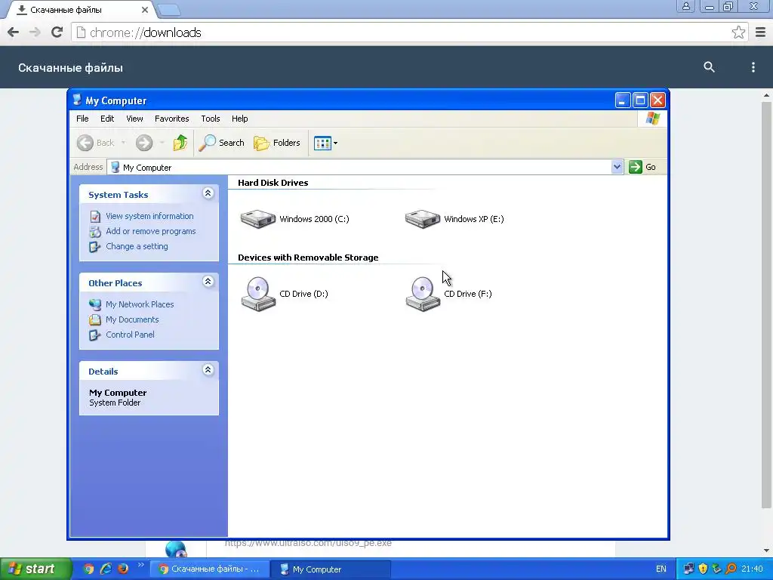Open My Documents link
The height and width of the screenshot is (580, 773).
[x=132, y=319]
